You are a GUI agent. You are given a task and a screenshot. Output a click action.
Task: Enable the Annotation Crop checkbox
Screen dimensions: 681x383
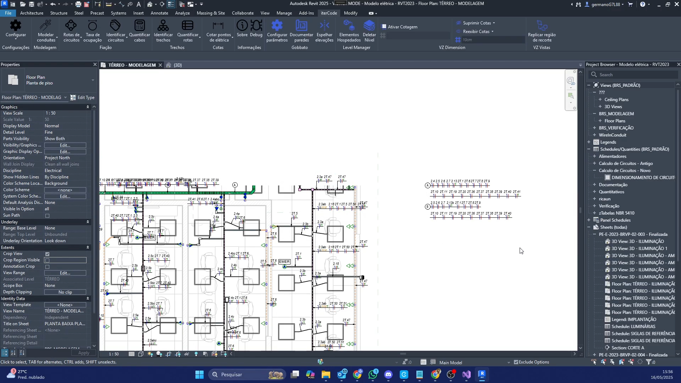pyautogui.click(x=48, y=267)
